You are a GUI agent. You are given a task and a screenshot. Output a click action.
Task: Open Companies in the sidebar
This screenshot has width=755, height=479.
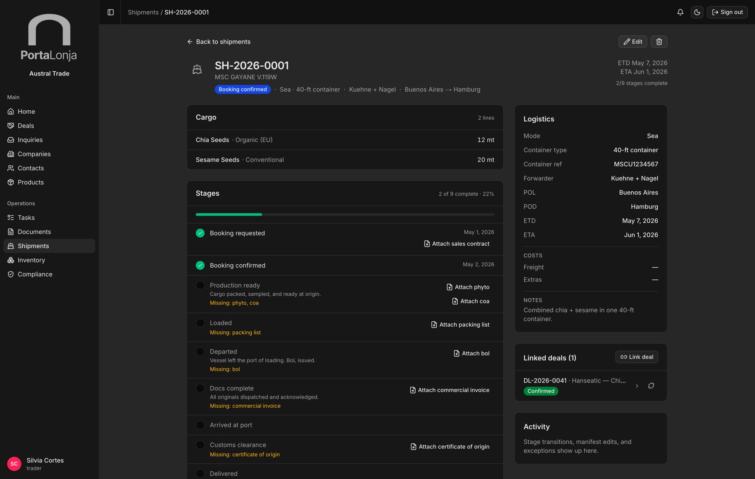point(49,154)
